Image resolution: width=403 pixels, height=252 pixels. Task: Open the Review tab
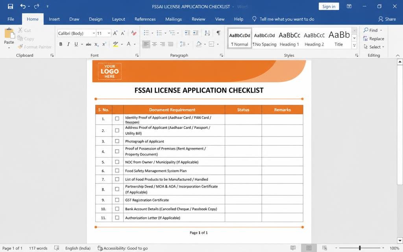[x=198, y=19]
